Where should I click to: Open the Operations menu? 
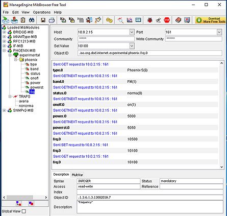pyautogui.click(x=42, y=12)
